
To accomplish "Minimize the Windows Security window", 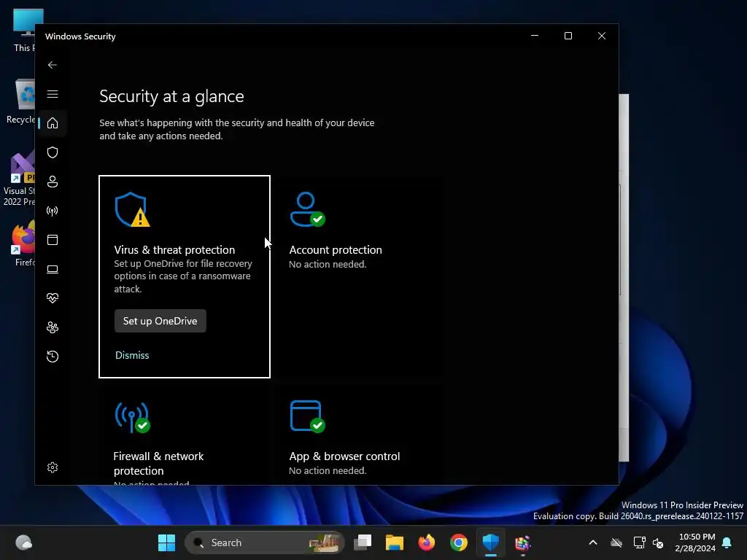I will pyautogui.click(x=535, y=36).
